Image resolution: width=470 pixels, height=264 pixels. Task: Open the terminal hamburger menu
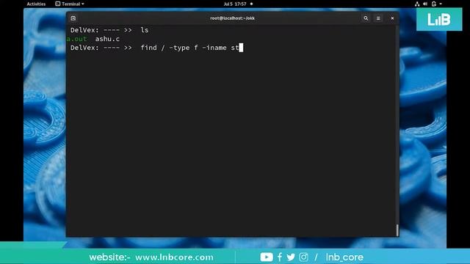(x=378, y=18)
